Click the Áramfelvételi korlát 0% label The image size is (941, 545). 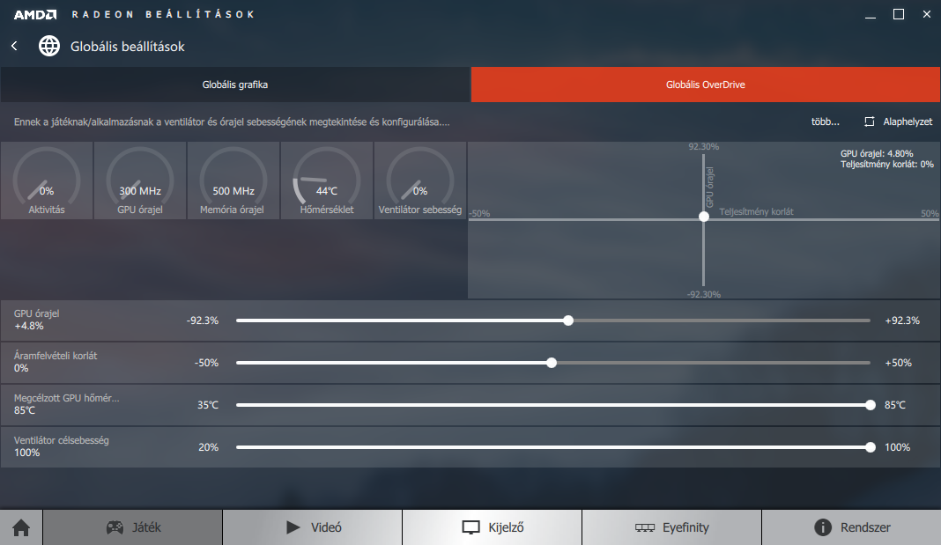click(56, 362)
